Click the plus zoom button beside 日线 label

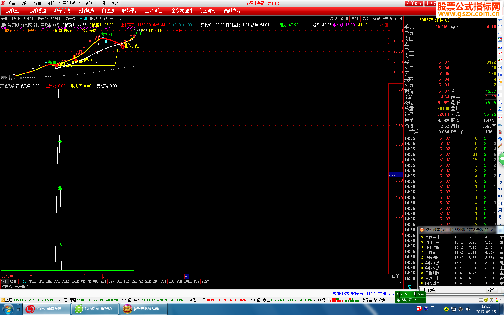(x=391, y=281)
